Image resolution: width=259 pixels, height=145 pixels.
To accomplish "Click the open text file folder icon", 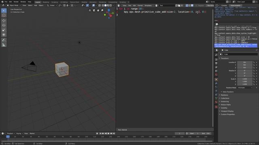I will tap(179, 5).
